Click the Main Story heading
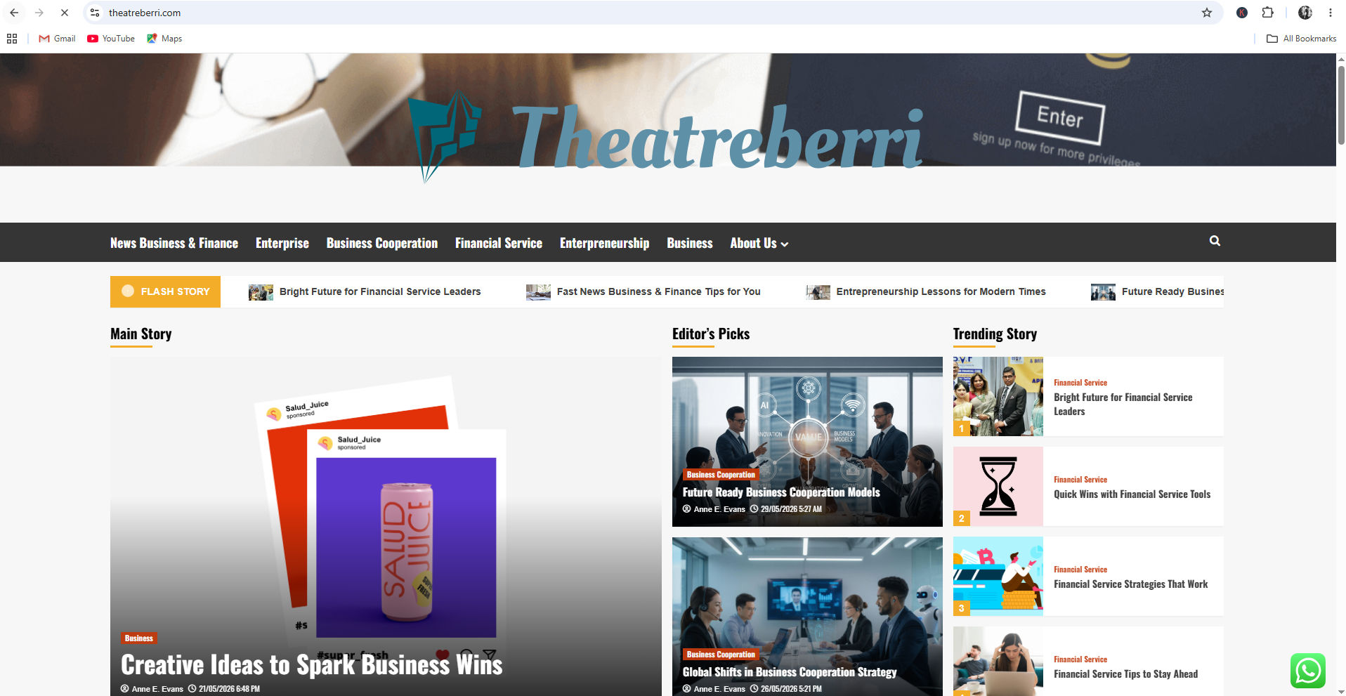 tap(141, 334)
